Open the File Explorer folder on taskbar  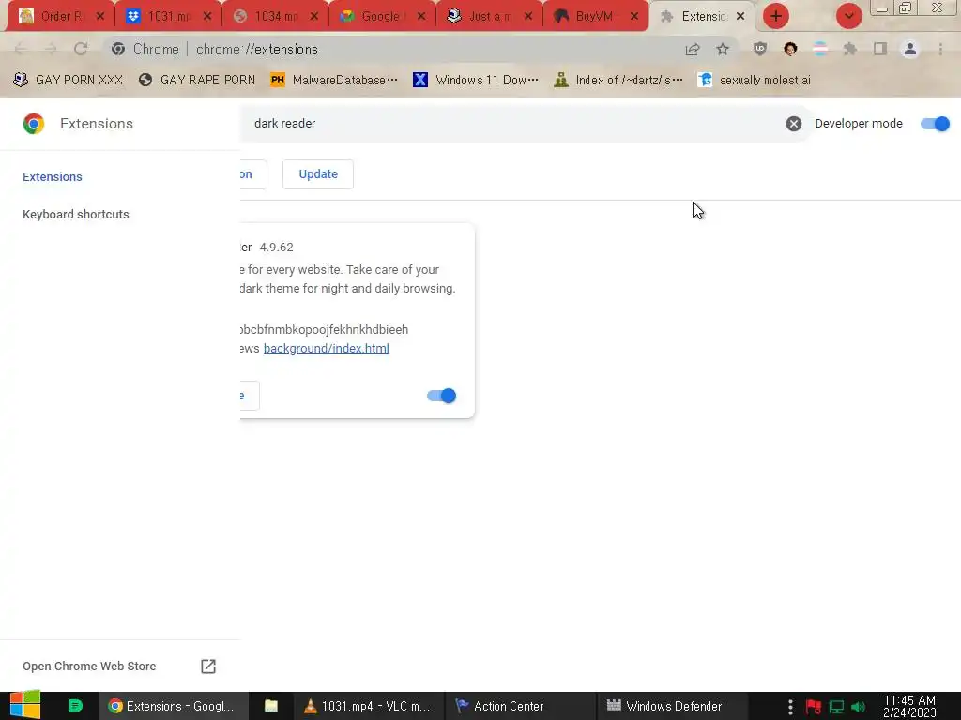(271, 706)
